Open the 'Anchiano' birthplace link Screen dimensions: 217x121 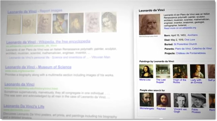tap(192, 35)
